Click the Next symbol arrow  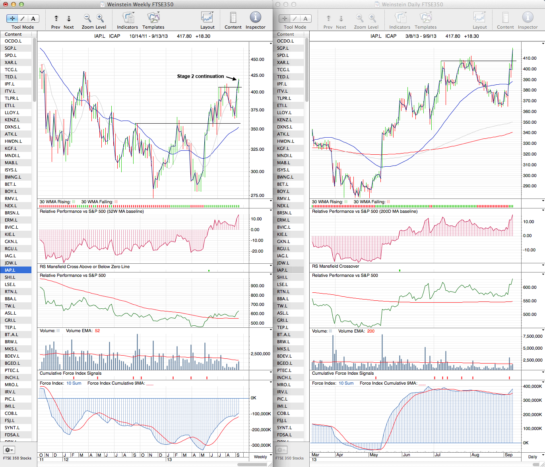click(69, 18)
